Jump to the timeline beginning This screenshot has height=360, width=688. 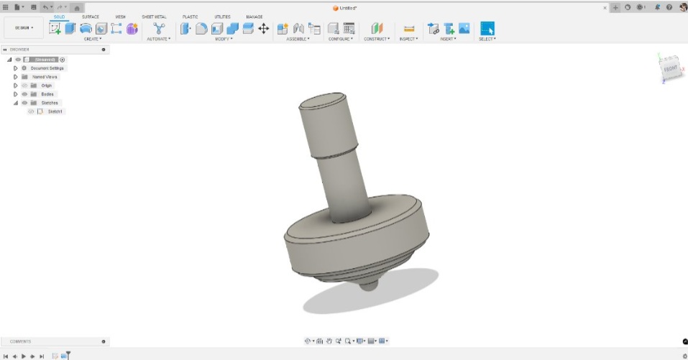point(6,356)
